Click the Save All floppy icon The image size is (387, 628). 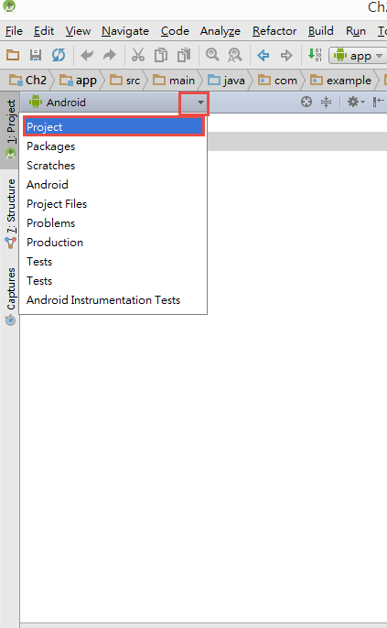coord(36,55)
